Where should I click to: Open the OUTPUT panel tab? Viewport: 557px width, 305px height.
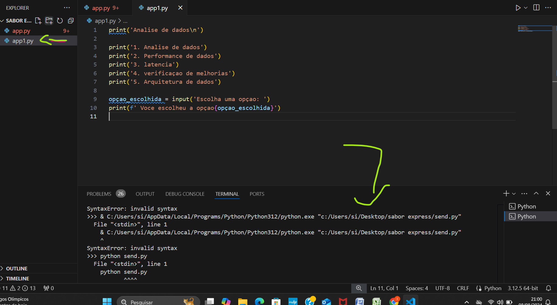[145, 194]
